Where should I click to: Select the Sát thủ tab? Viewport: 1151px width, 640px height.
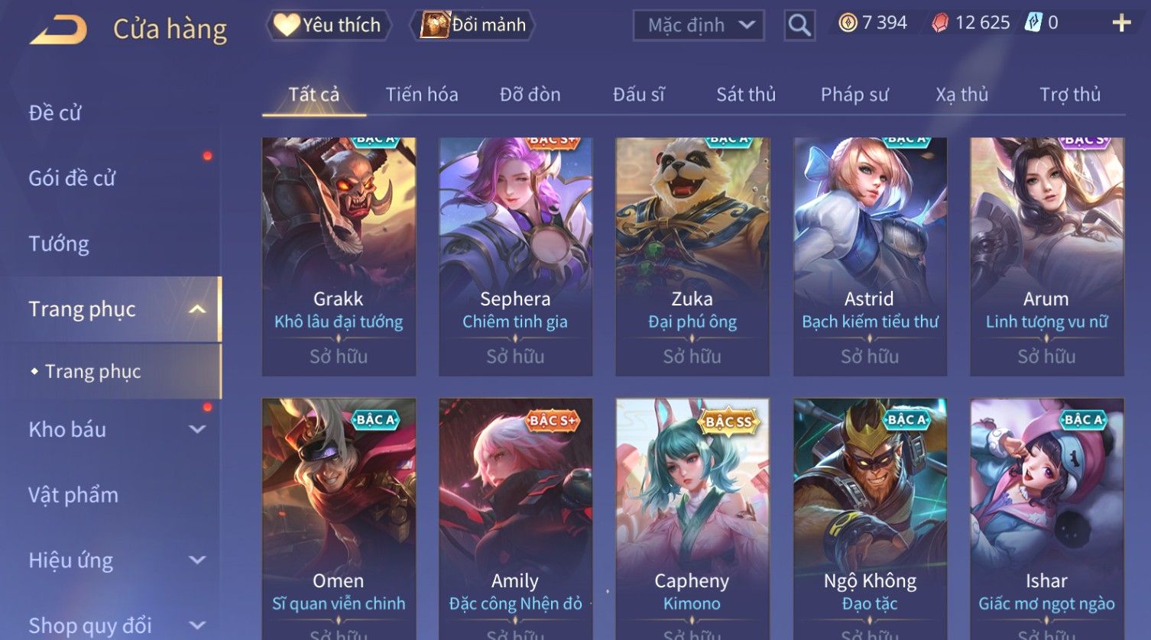click(746, 95)
